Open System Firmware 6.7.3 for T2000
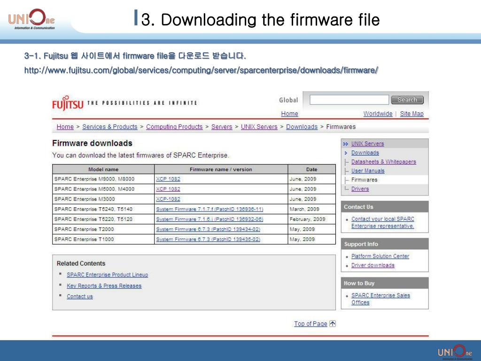The height and width of the screenshot is (361, 481). point(208,229)
